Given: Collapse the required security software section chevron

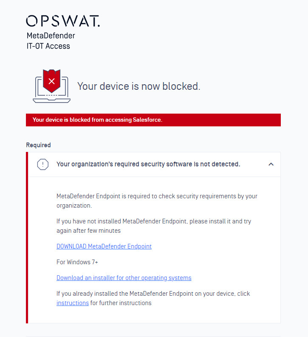Looking at the screenshot, I should (271, 164).
